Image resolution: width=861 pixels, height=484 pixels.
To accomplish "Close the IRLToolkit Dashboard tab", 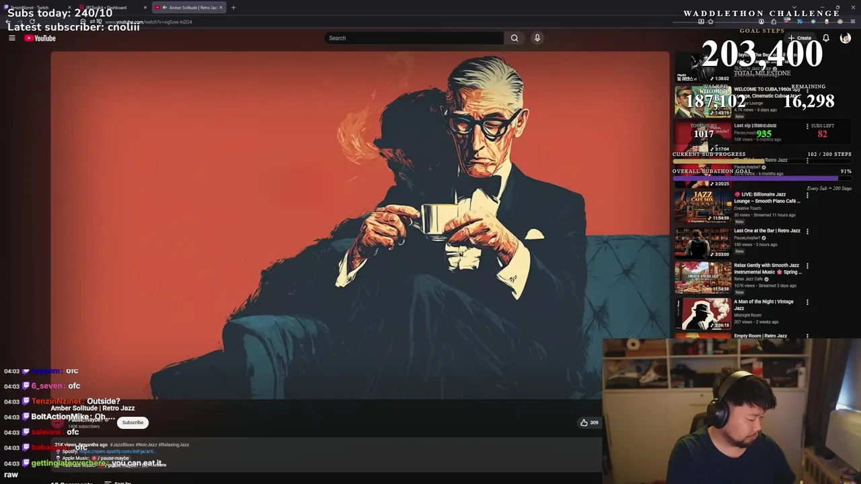I will coord(145,7).
